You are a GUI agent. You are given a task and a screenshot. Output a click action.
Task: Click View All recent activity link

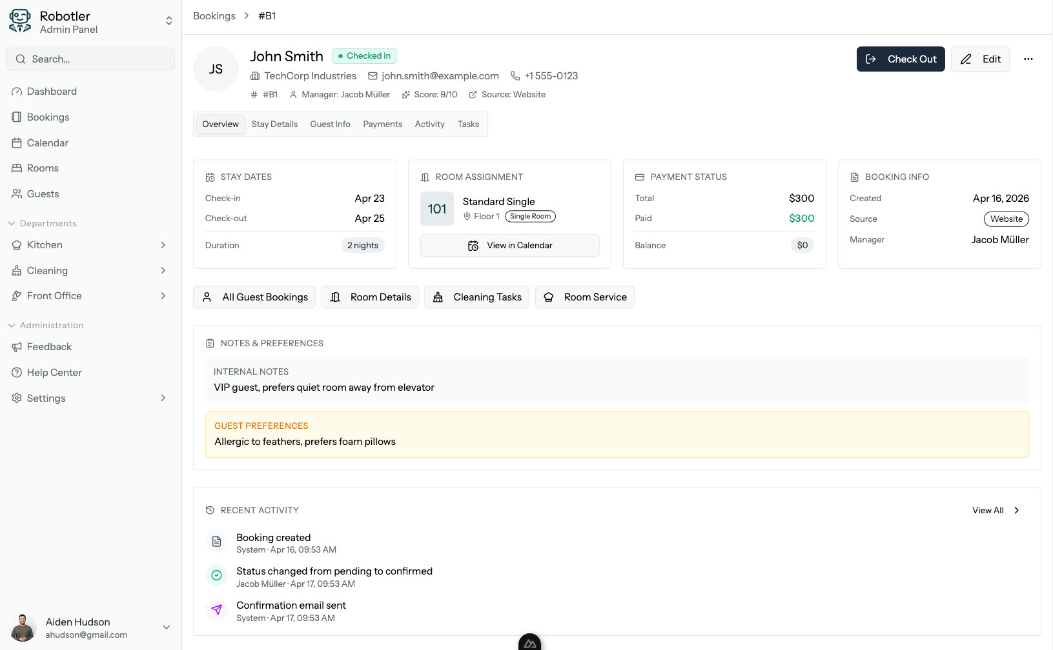(x=996, y=511)
